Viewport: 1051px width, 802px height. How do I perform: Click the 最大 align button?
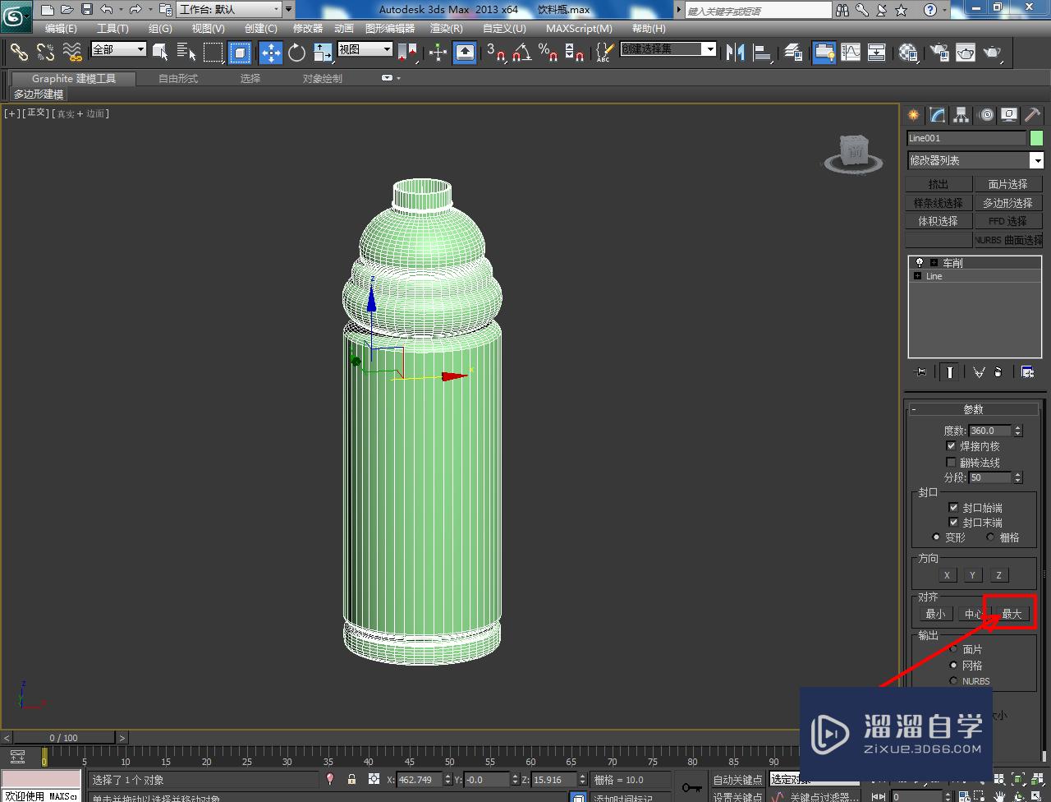coord(1012,614)
